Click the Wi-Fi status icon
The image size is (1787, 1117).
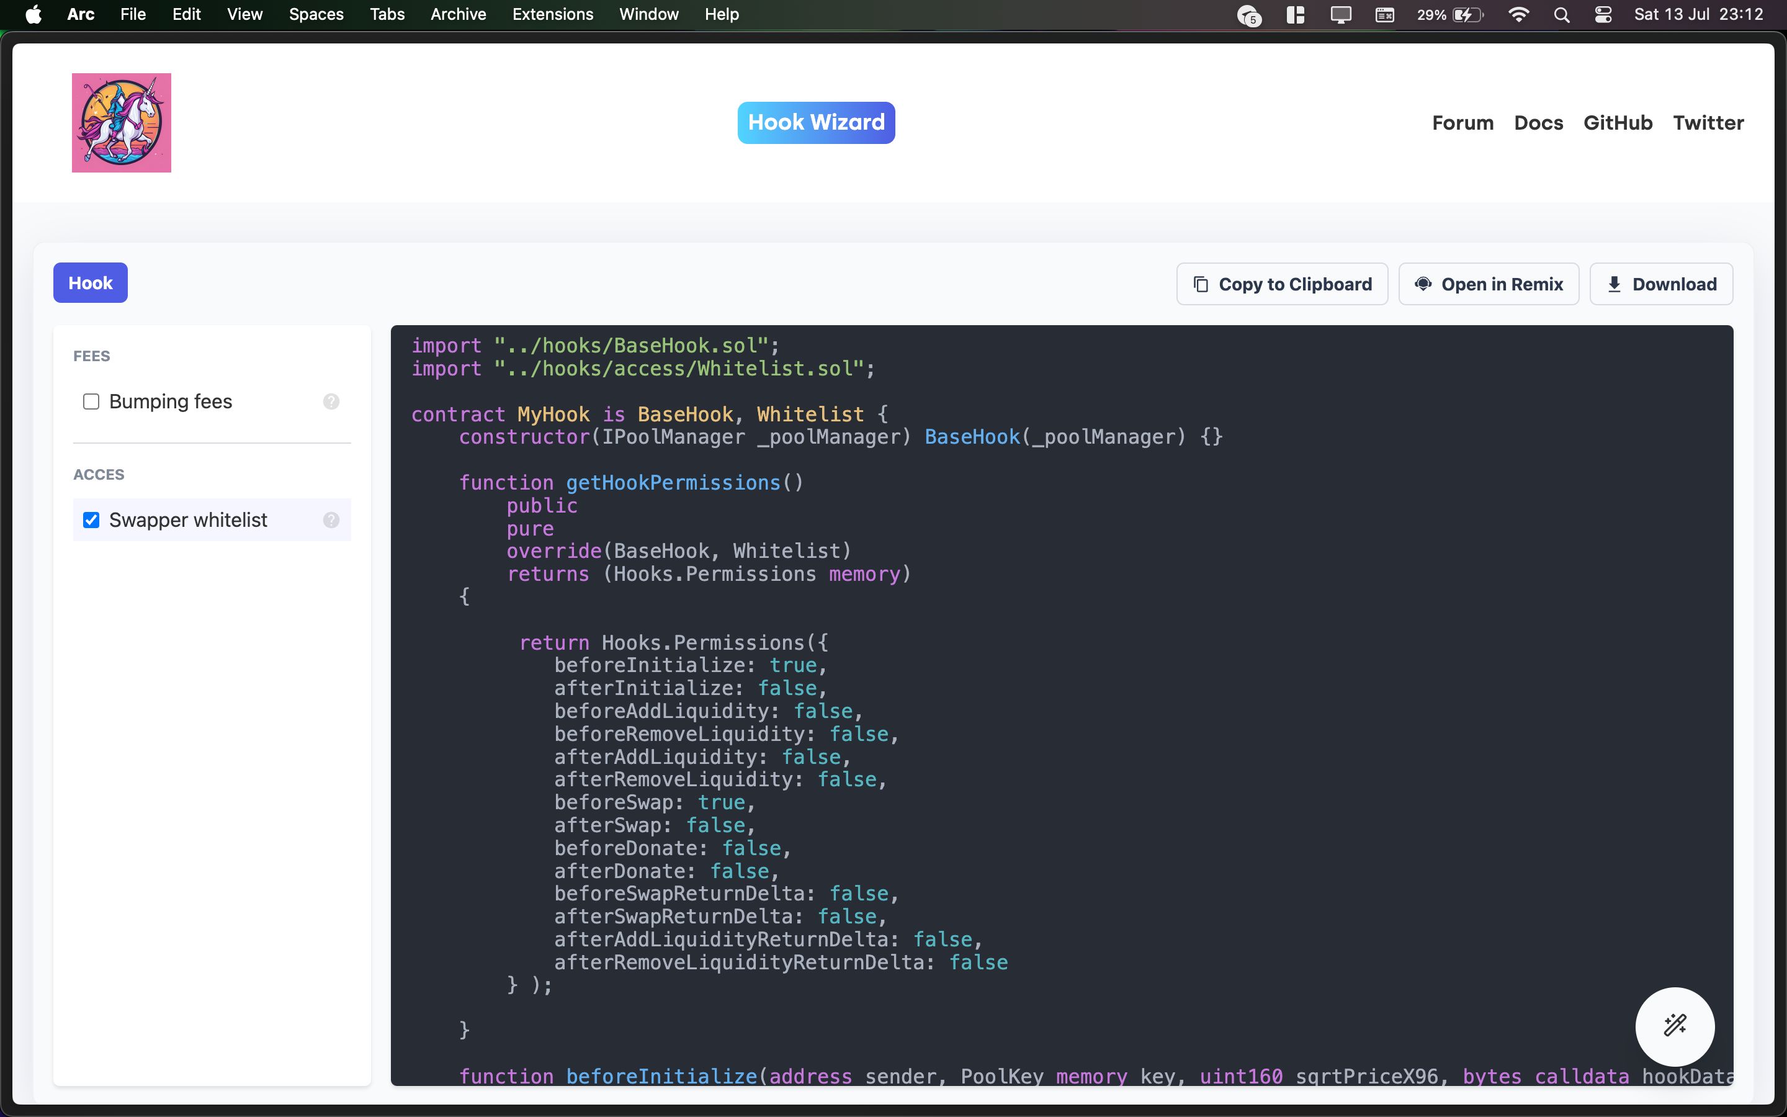tap(1519, 15)
